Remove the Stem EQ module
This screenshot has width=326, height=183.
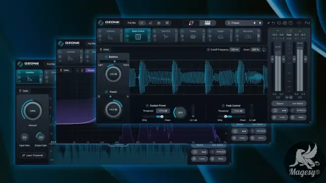point(176,31)
